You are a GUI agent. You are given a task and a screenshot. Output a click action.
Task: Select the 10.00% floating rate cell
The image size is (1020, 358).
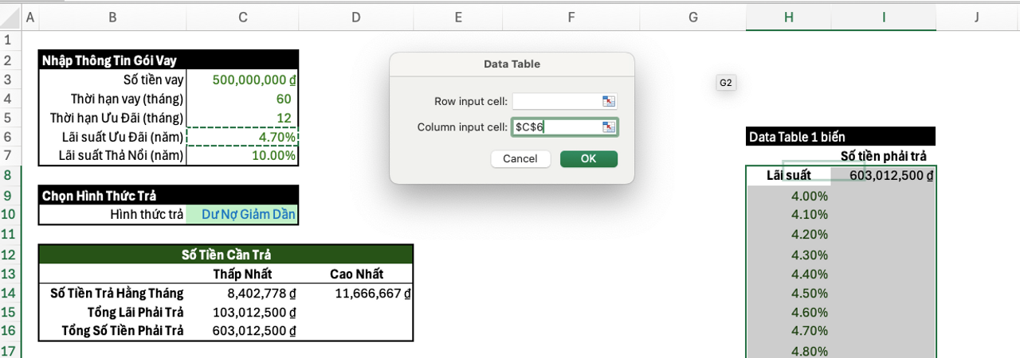coord(242,156)
